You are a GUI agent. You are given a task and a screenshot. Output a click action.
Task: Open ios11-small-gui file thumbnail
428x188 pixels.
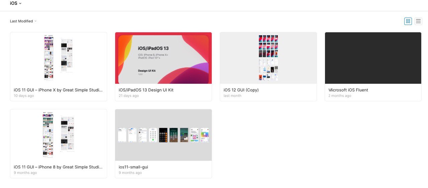click(x=163, y=135)
